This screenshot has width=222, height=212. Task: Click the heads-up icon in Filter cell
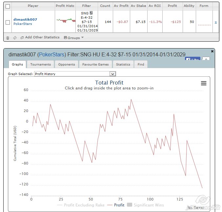coord(91,13)
